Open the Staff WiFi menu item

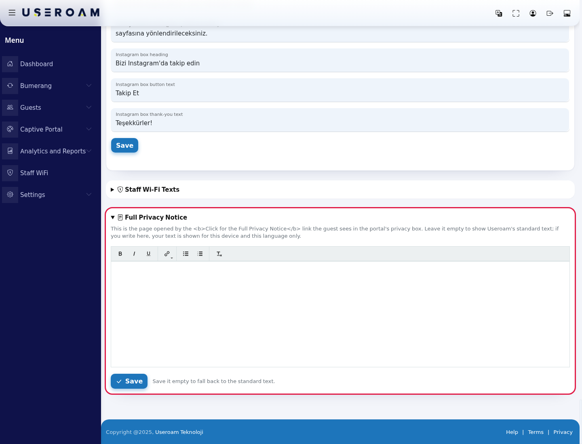point(34,173)
